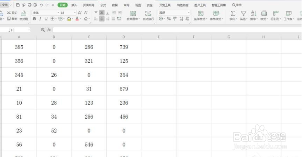The height and width of the screenshot is (157, 304).
Task: Align cell text to the right
Action: tap(108, 19)
